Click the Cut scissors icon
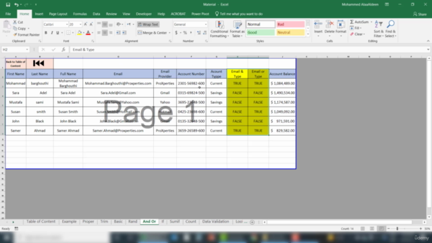This screenshot has height=243, width=432. click(x=15, y=22)
